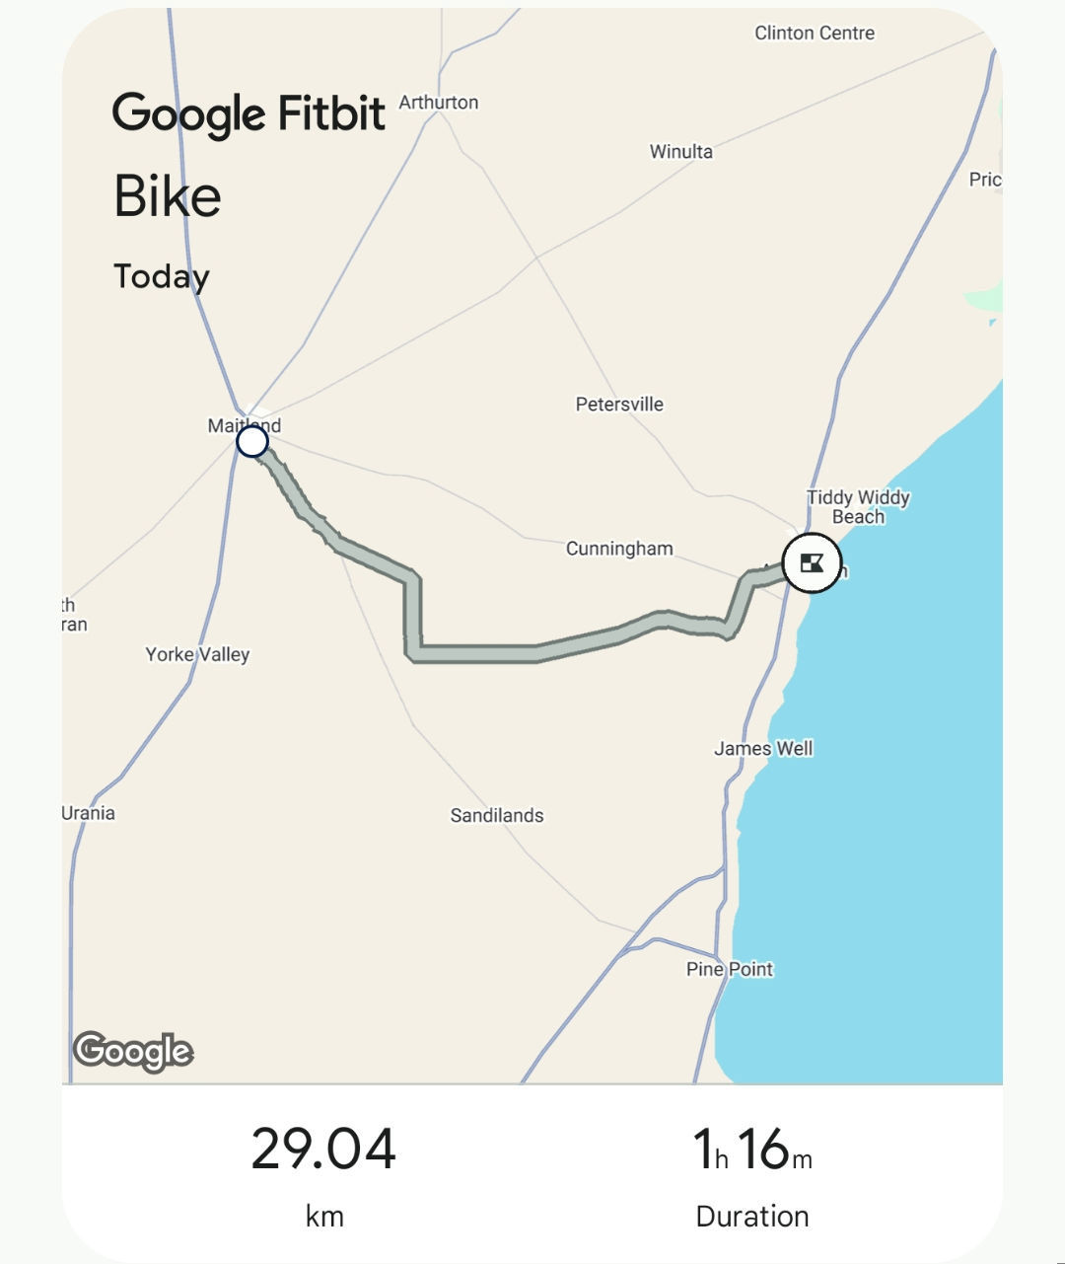Screen dimensions: 1065x1264
Task: Click the checkered finish flag marker
Action: tap(812, 563)
